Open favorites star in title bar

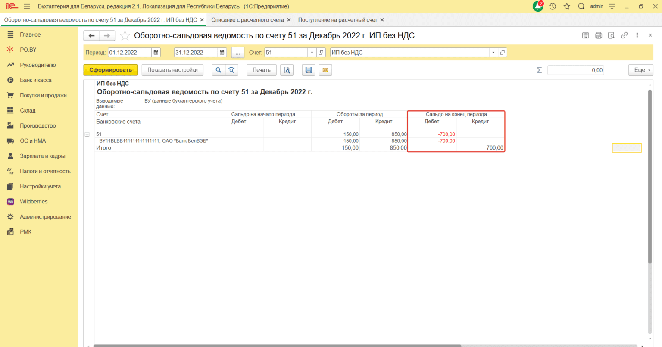tap(567, 6)
